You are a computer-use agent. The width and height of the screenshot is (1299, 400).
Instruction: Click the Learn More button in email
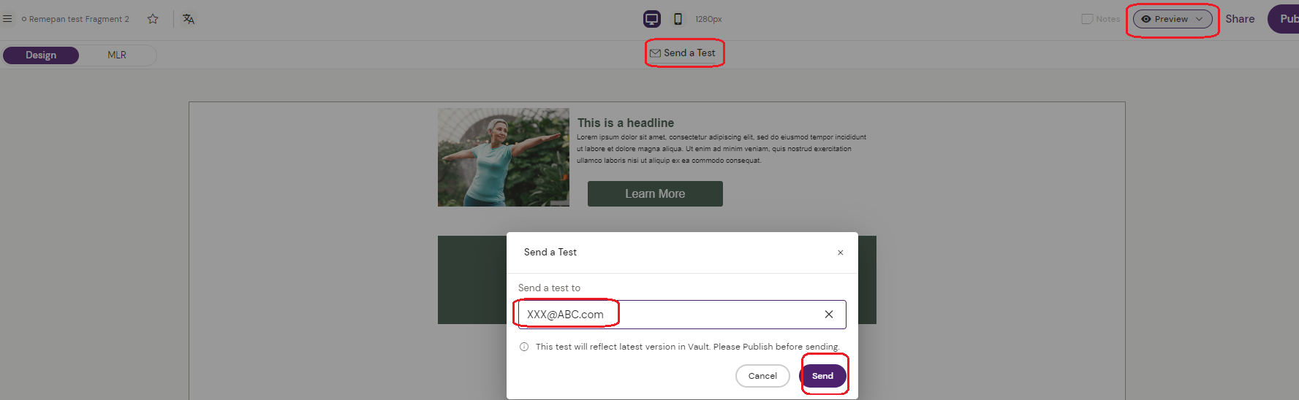654,194
